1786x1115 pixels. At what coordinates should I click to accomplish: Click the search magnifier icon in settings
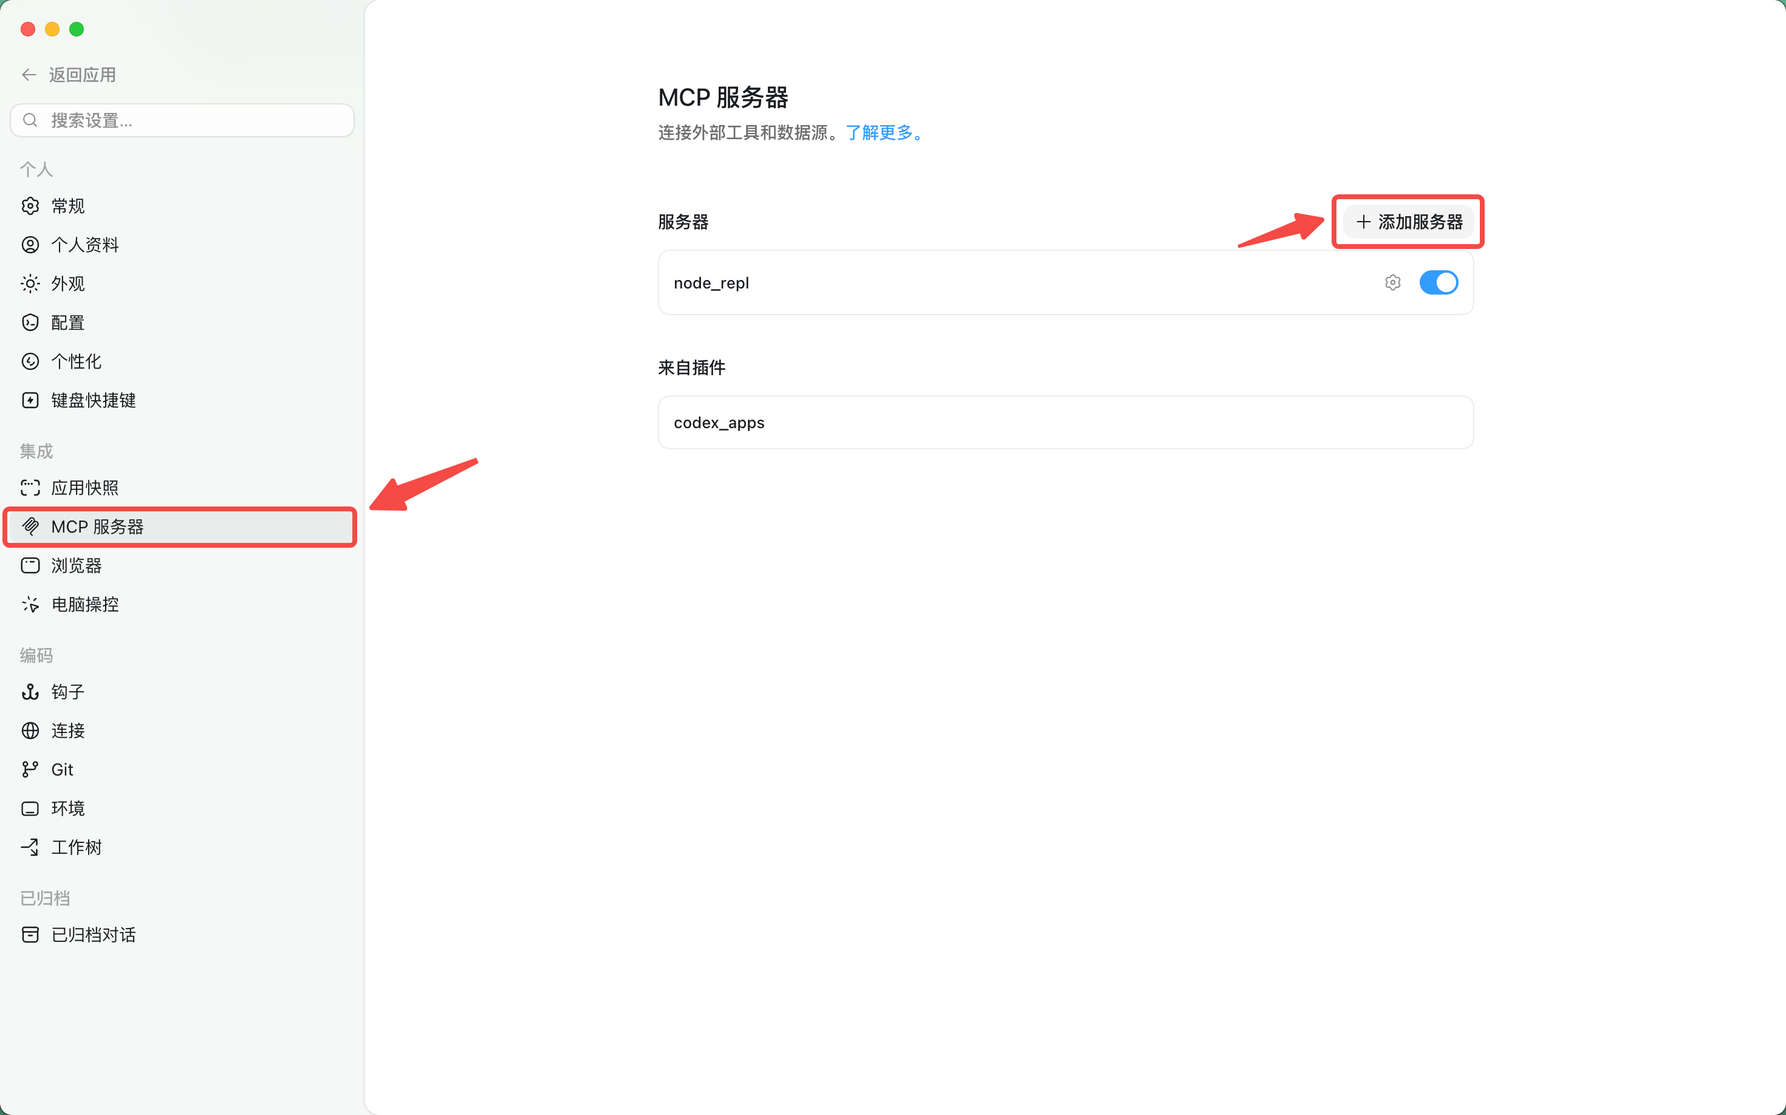[30, 120]
